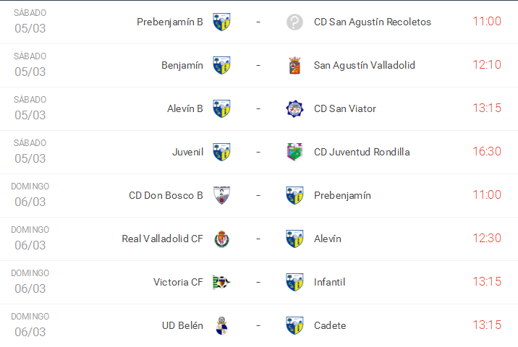Click the UD Belén team crest

point(221,325)
